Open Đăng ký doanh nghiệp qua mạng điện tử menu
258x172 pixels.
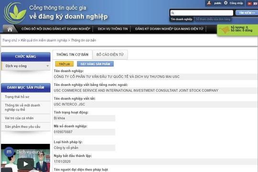[169, 29]
